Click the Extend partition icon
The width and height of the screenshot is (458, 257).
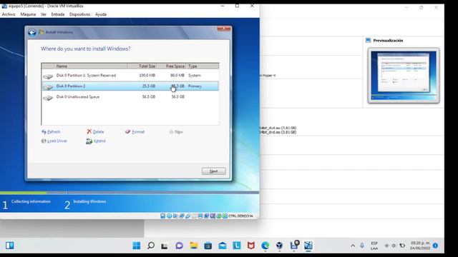pos(89,141)
